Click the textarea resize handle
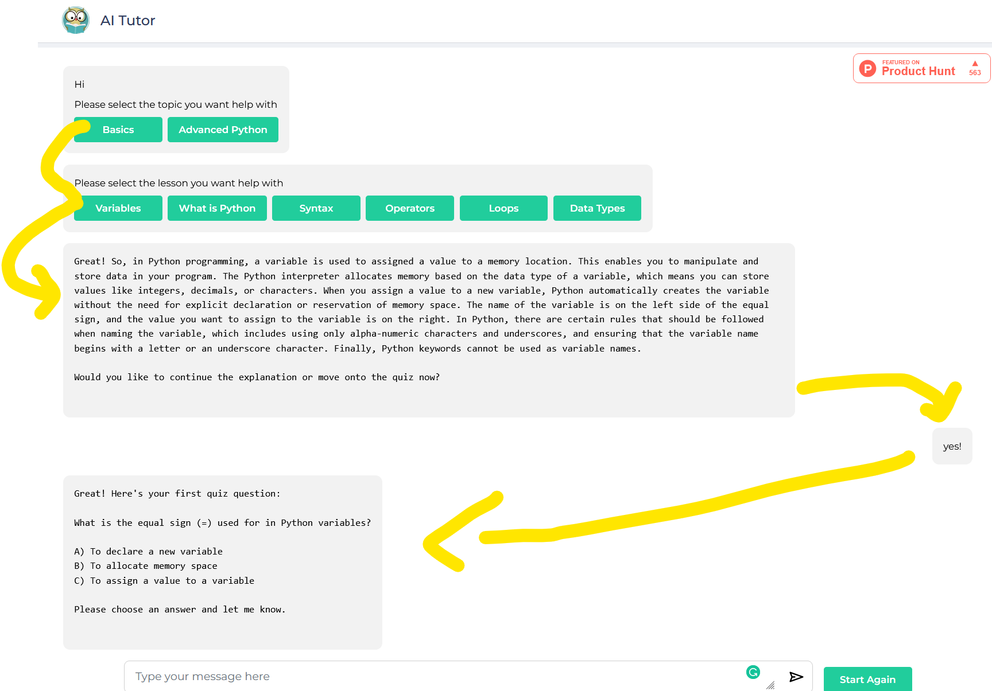The width and height of the screenshot is (992, 691). [770, 686]
